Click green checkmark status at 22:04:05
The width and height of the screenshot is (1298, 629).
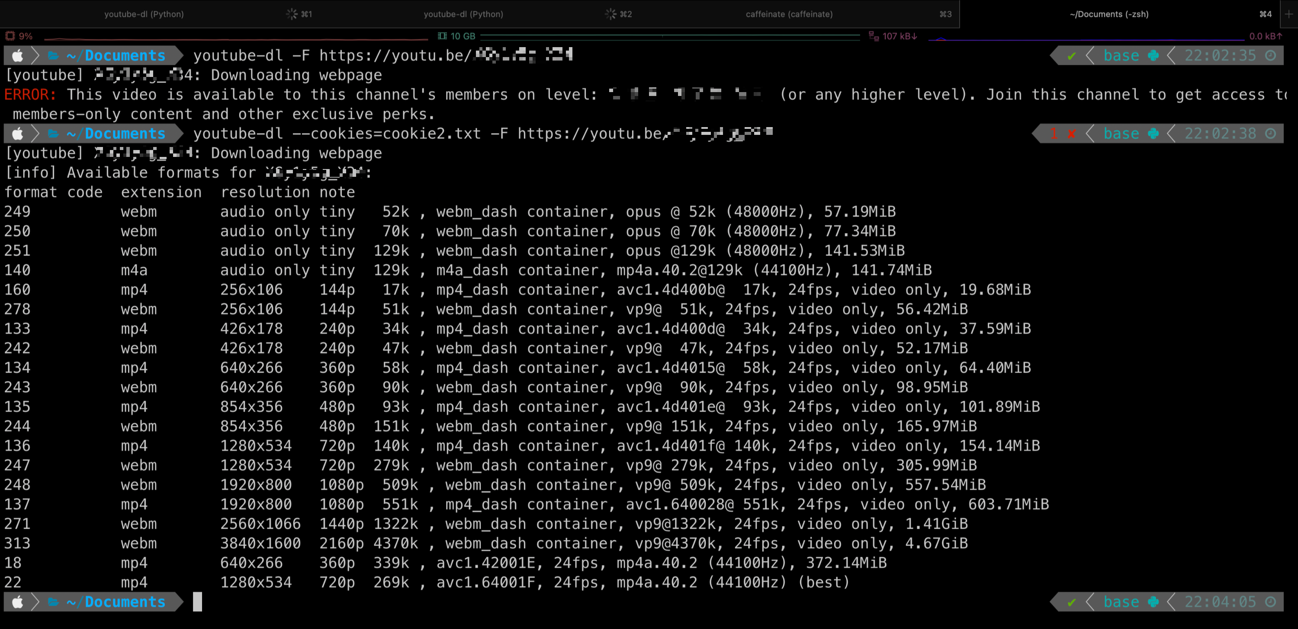(x=1072, y=602)
